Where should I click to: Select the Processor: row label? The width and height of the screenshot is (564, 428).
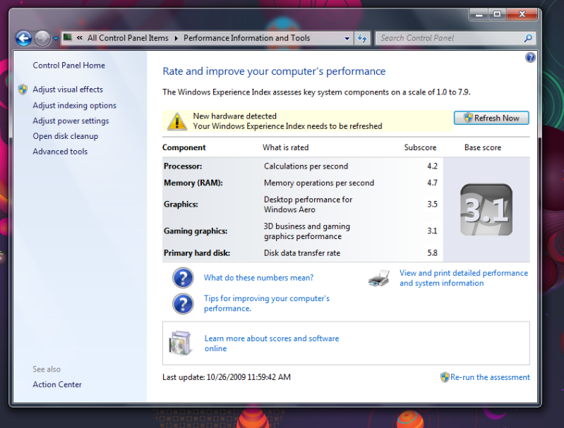[183, 166]
